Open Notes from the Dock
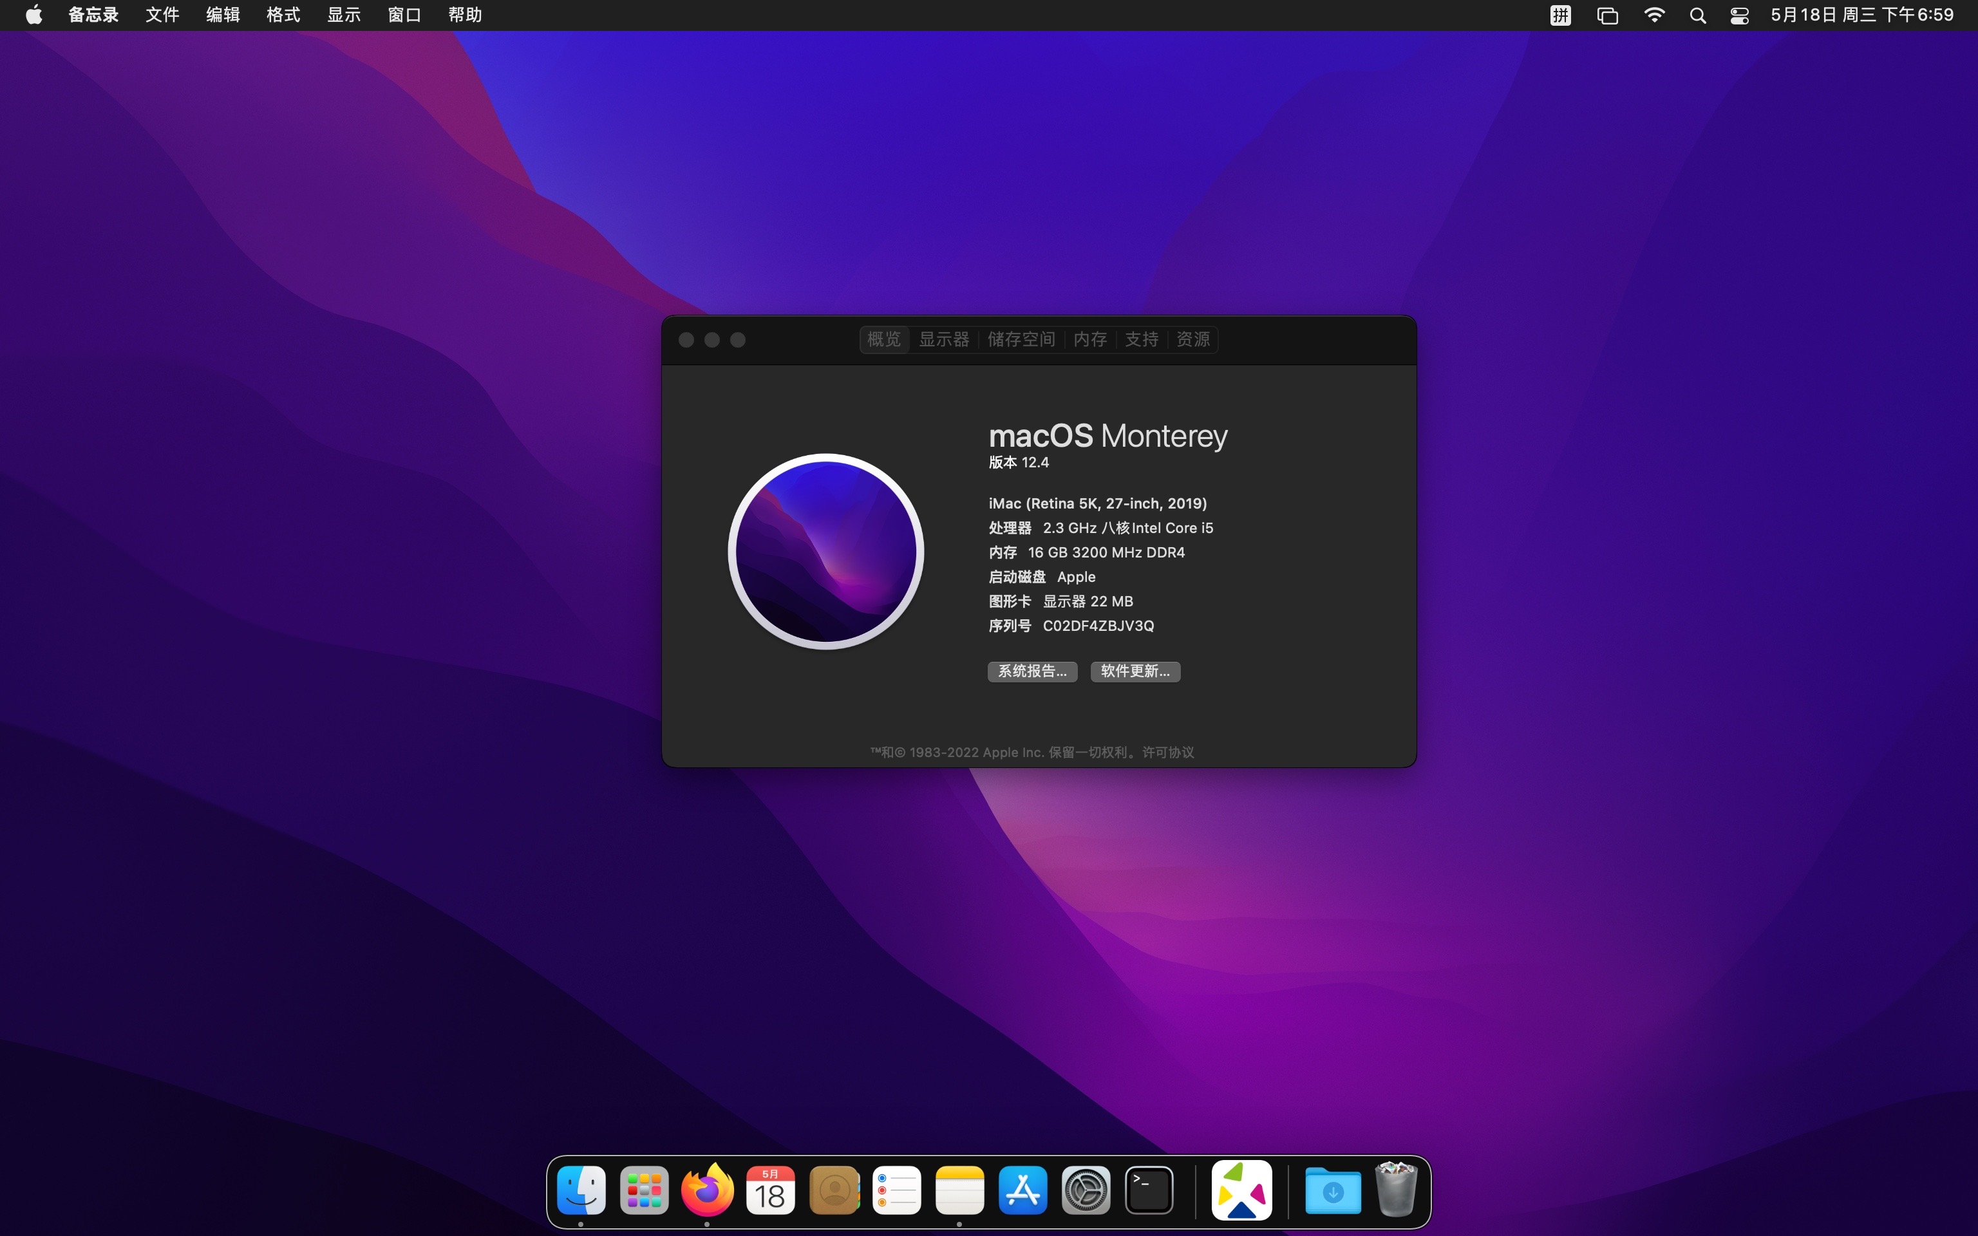Screen dimensions: 1978x1236 (959, 1190)
